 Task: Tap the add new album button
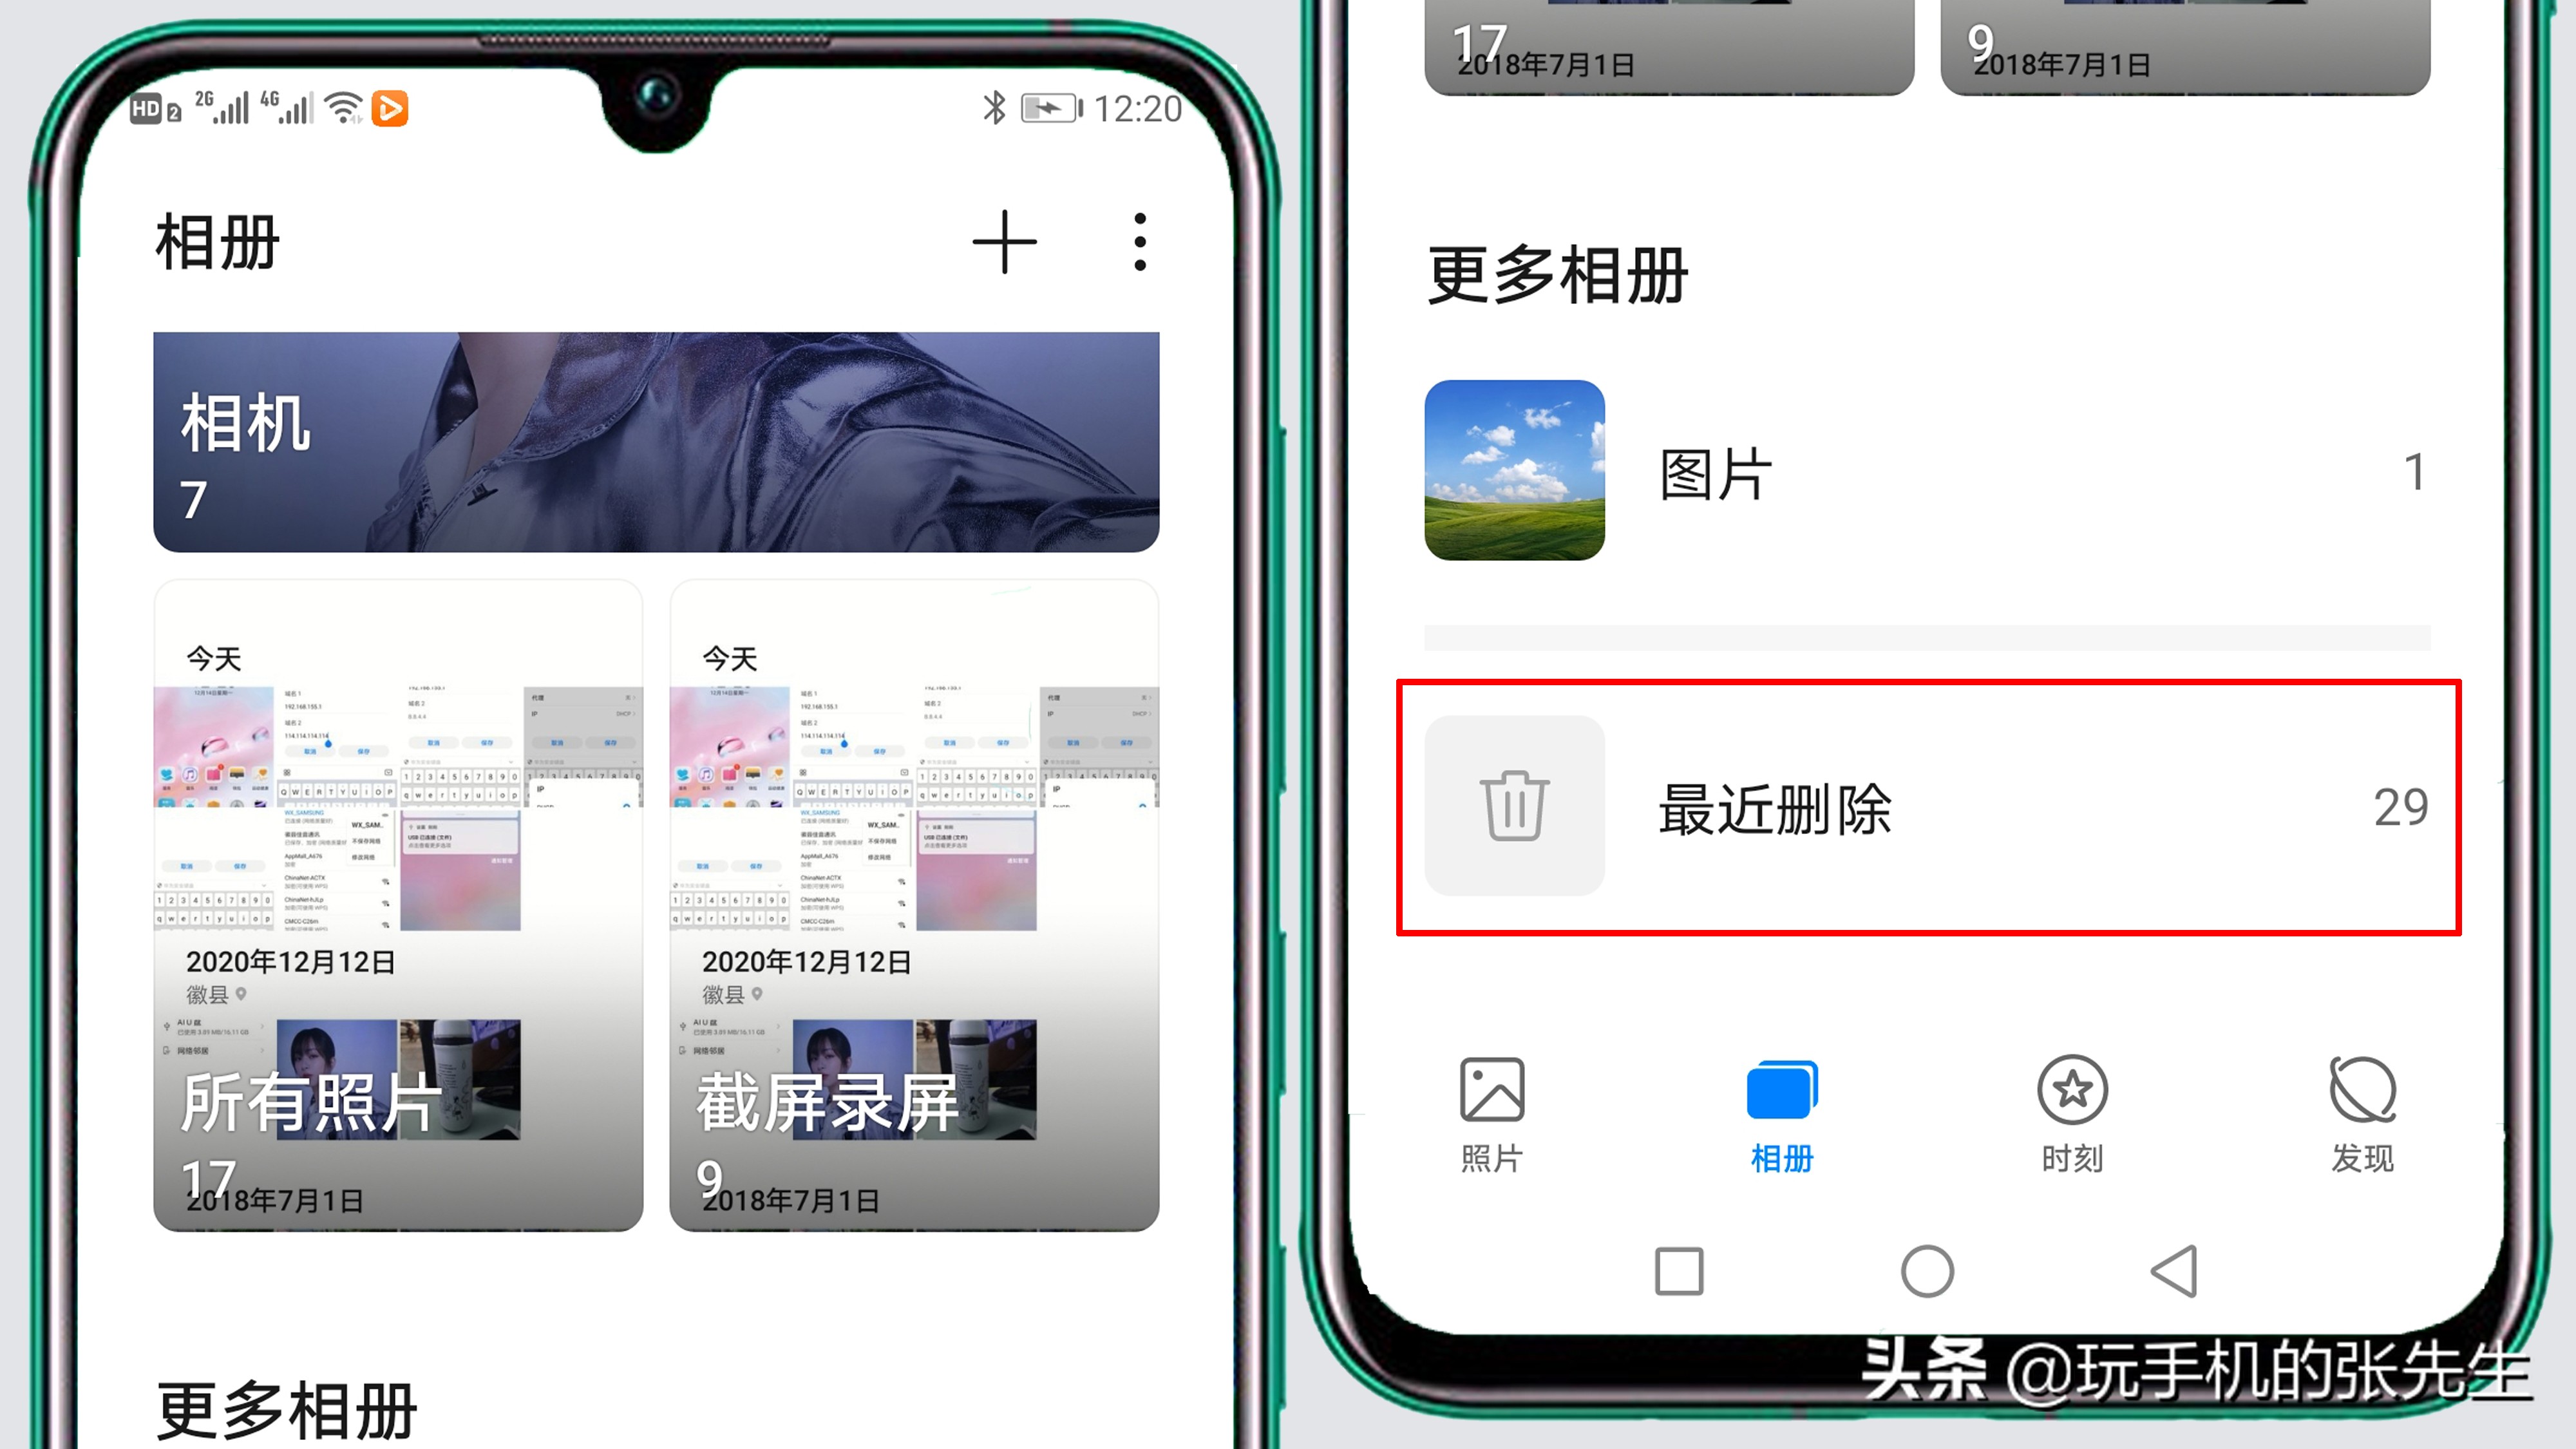pos(1005,239)
